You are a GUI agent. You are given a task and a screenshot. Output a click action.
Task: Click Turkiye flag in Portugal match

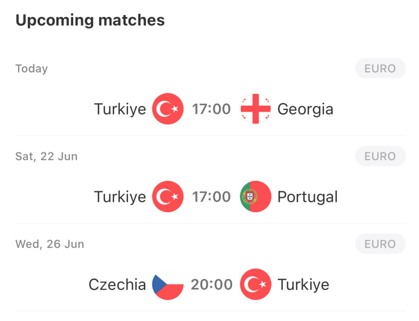pyautogui.click(x=168, y=197)
